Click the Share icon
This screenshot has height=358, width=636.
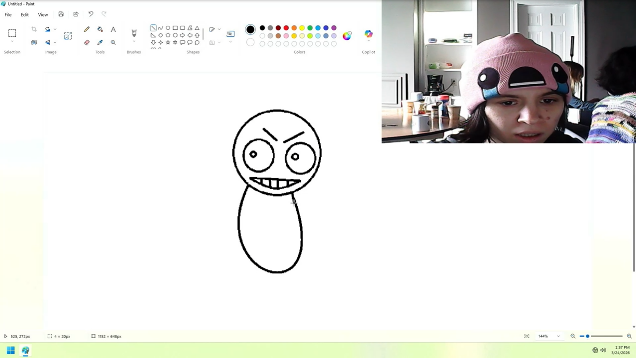[x=76, y=14]
